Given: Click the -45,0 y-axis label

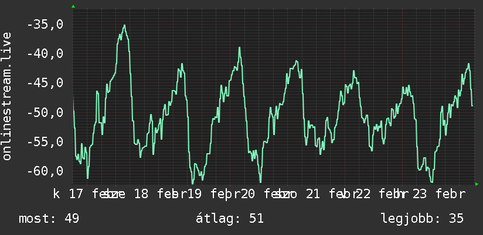Looking at the screenshot, I should (45, 83).
